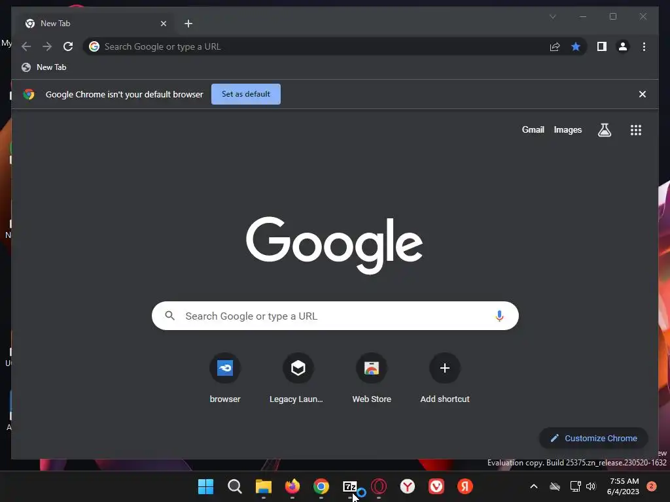Open the volume control in tray
670x502 pixels.
pyautogui.click(x=591, y=486)
